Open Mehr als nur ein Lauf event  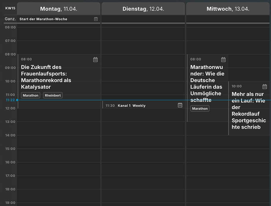pos(249,110)
